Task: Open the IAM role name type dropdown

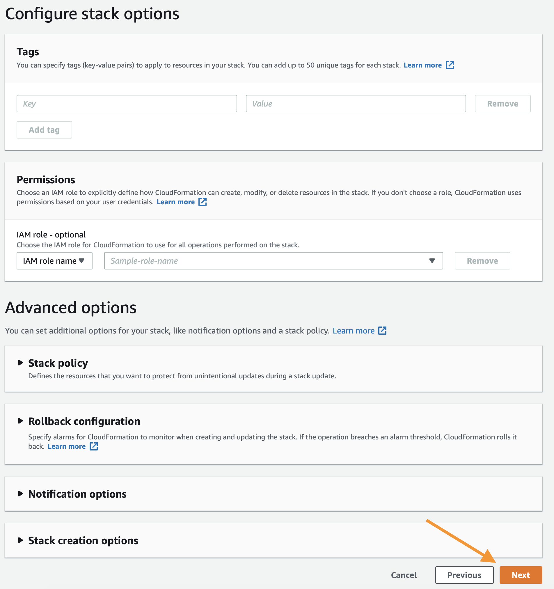Action: point(54,261)
